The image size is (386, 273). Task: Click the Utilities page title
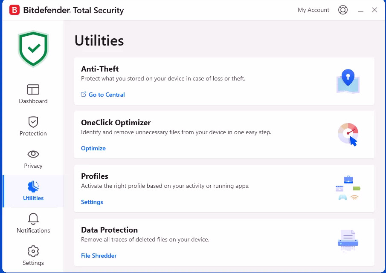[x=99, y=40]
